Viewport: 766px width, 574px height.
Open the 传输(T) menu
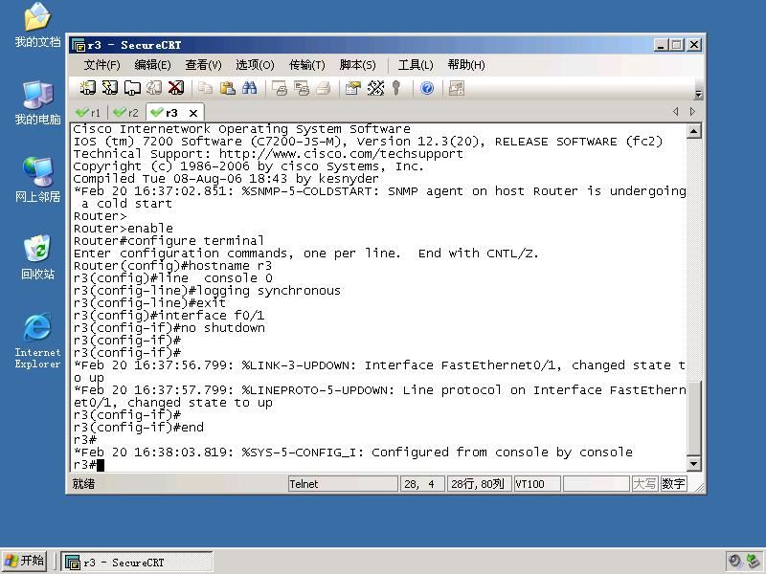306,65
